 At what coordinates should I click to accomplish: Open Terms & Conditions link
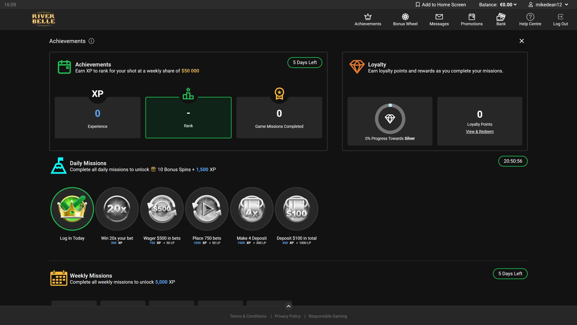(x=248, y=316)
